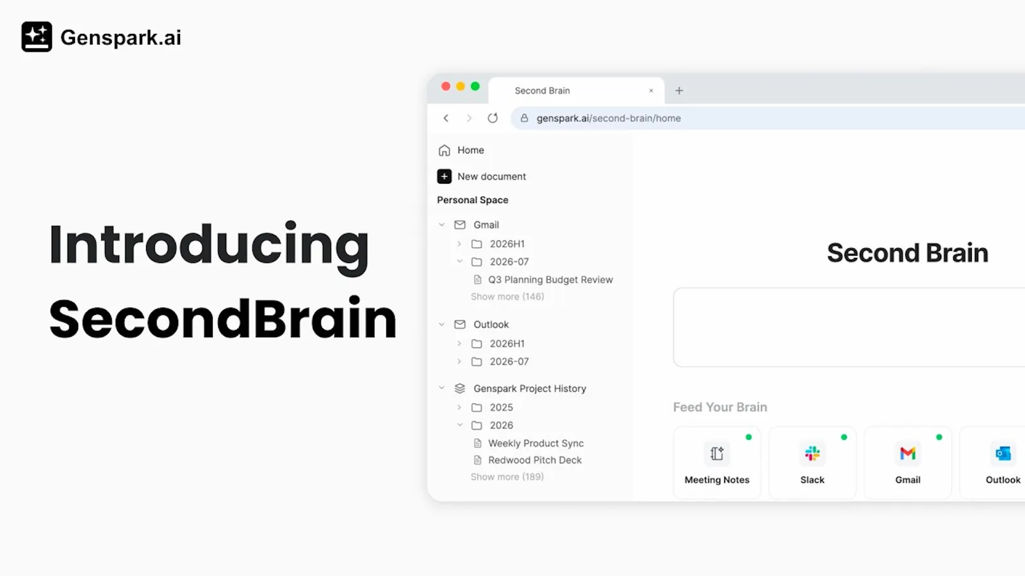Click the 2026-07 folder icon under Outlook
This screenshot has width=1025, height=576.
point(477,362)
